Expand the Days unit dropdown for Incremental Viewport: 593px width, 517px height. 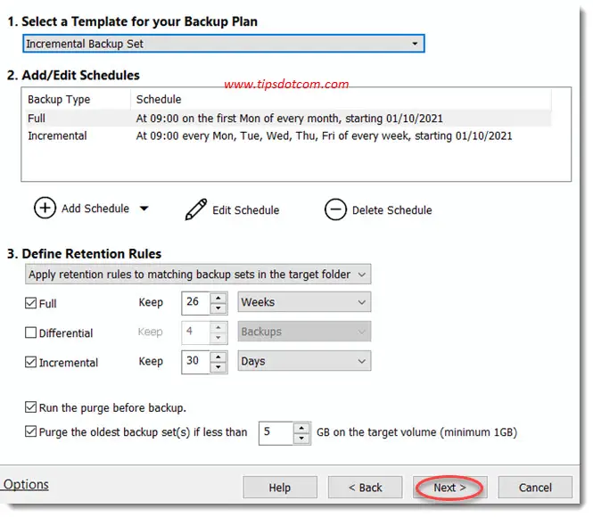click(304, 361)
